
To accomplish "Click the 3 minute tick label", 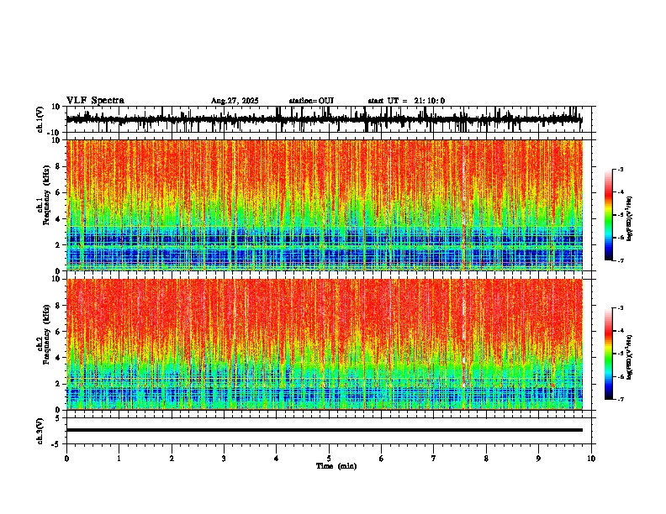I will point(224,459).
